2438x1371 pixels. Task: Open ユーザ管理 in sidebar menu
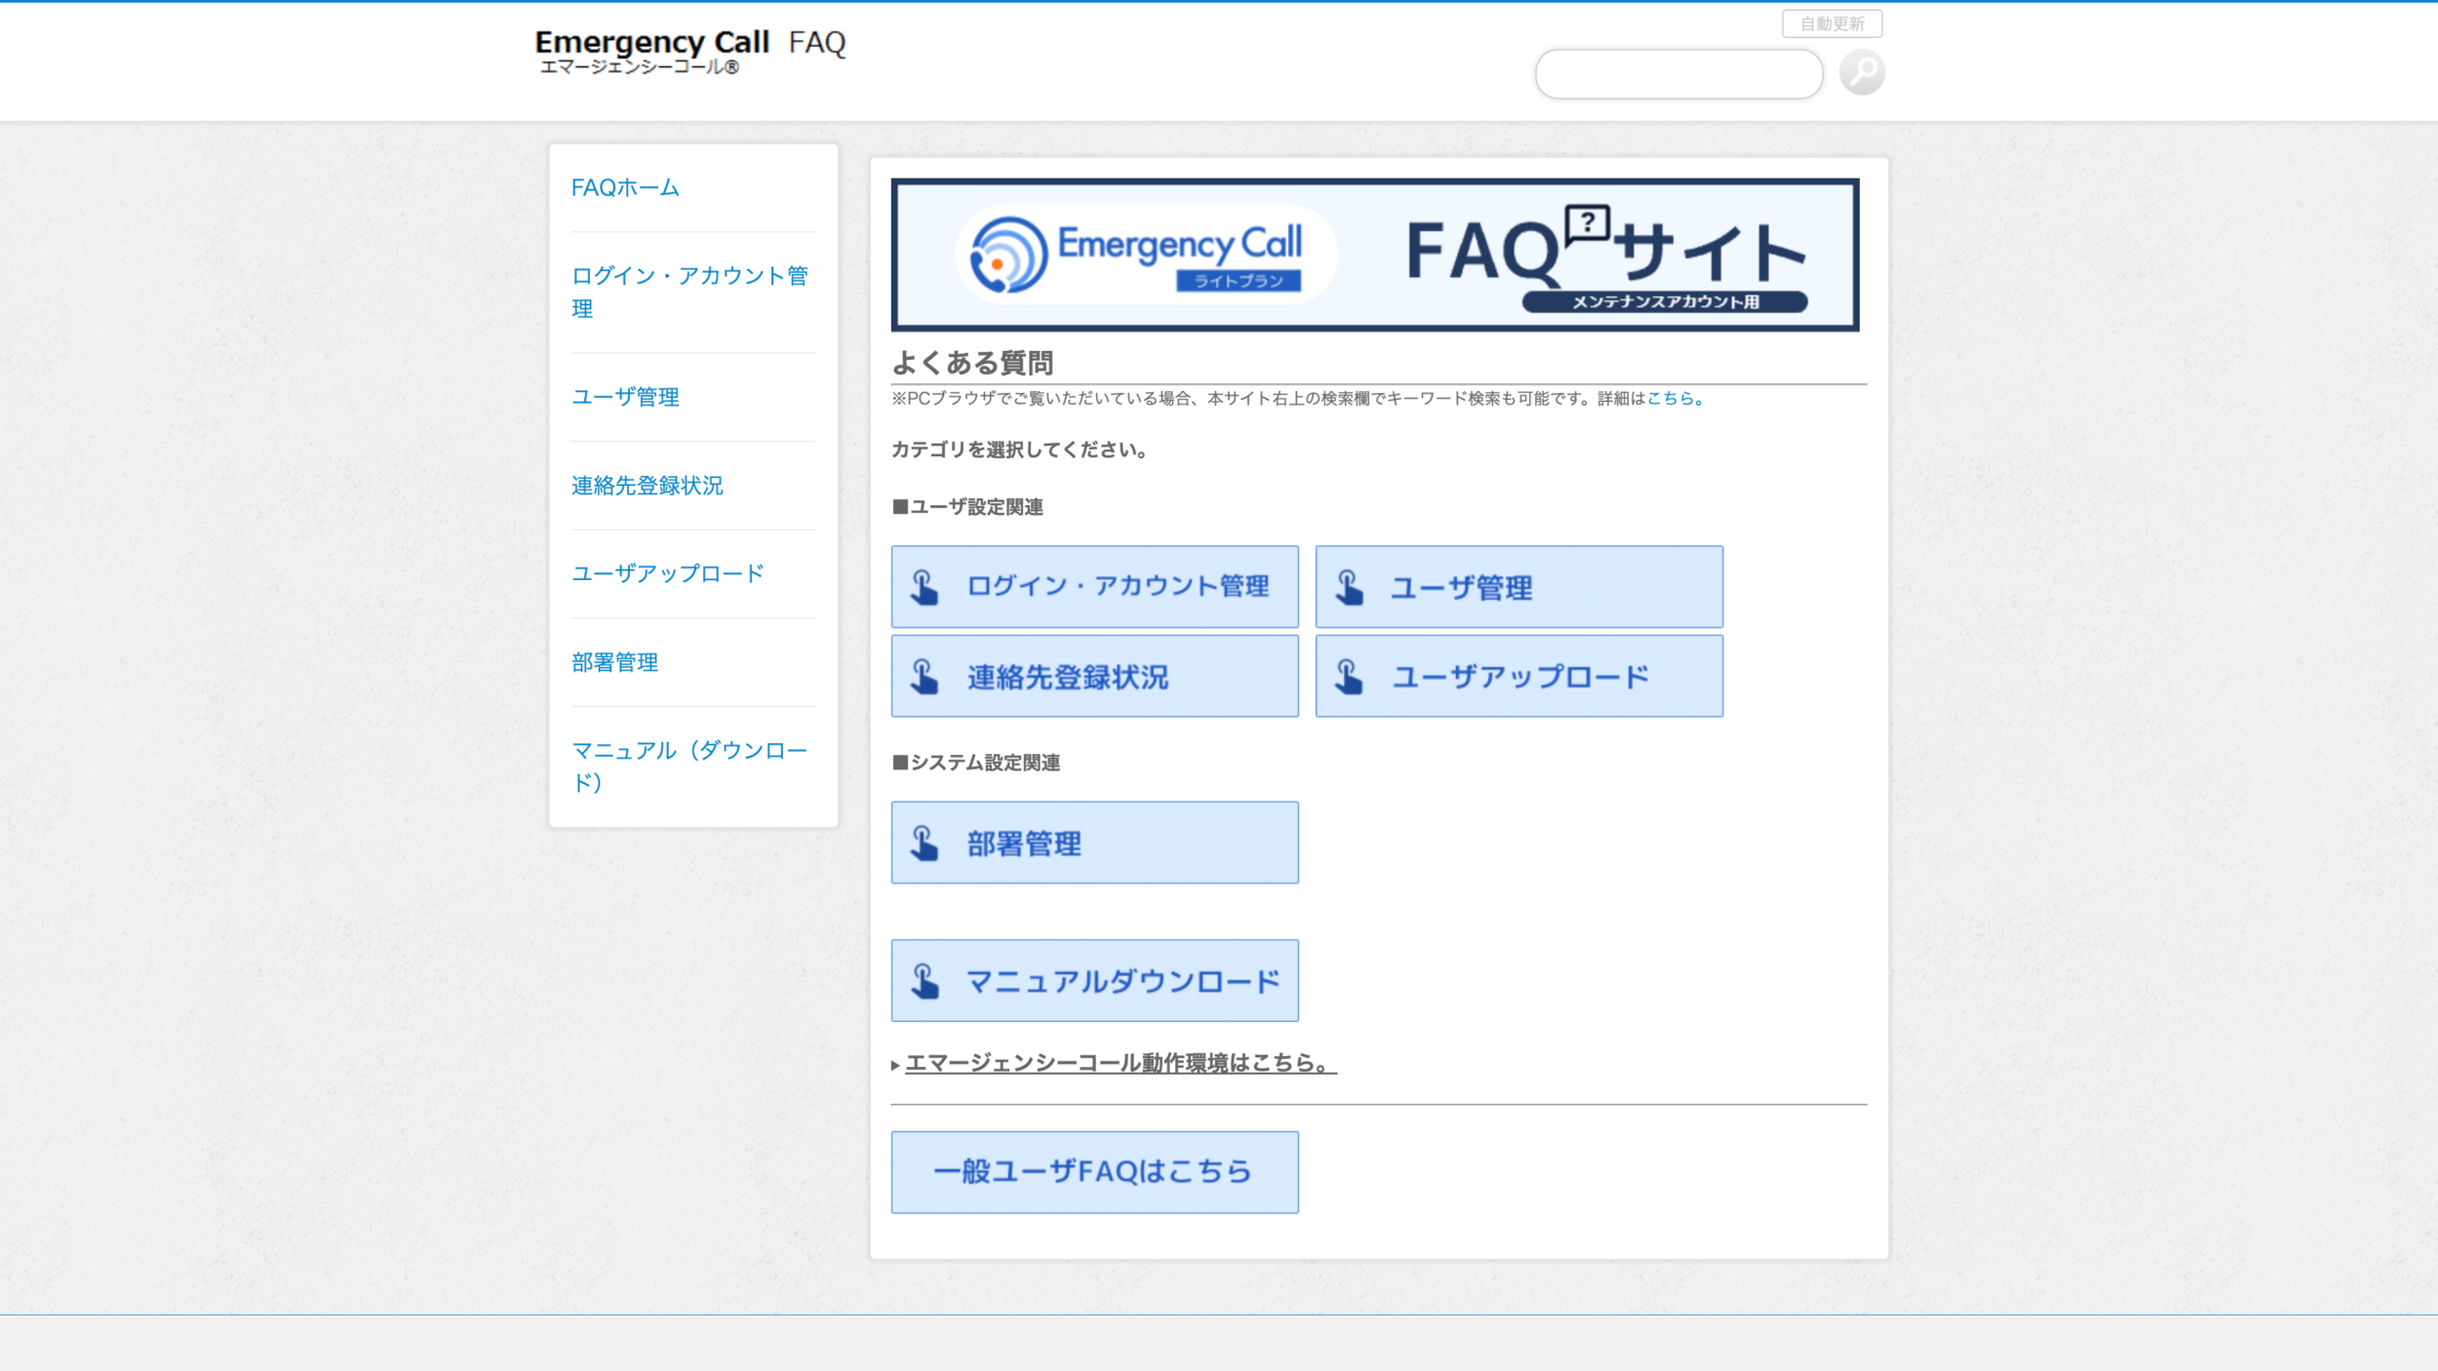tap(625, 397)
